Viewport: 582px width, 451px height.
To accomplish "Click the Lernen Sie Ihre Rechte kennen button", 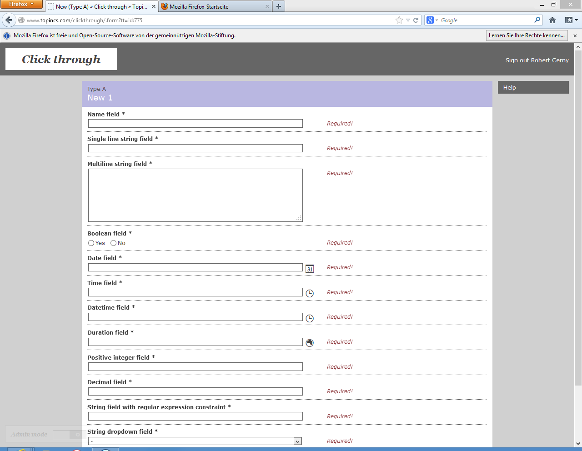I will [527, 35].
